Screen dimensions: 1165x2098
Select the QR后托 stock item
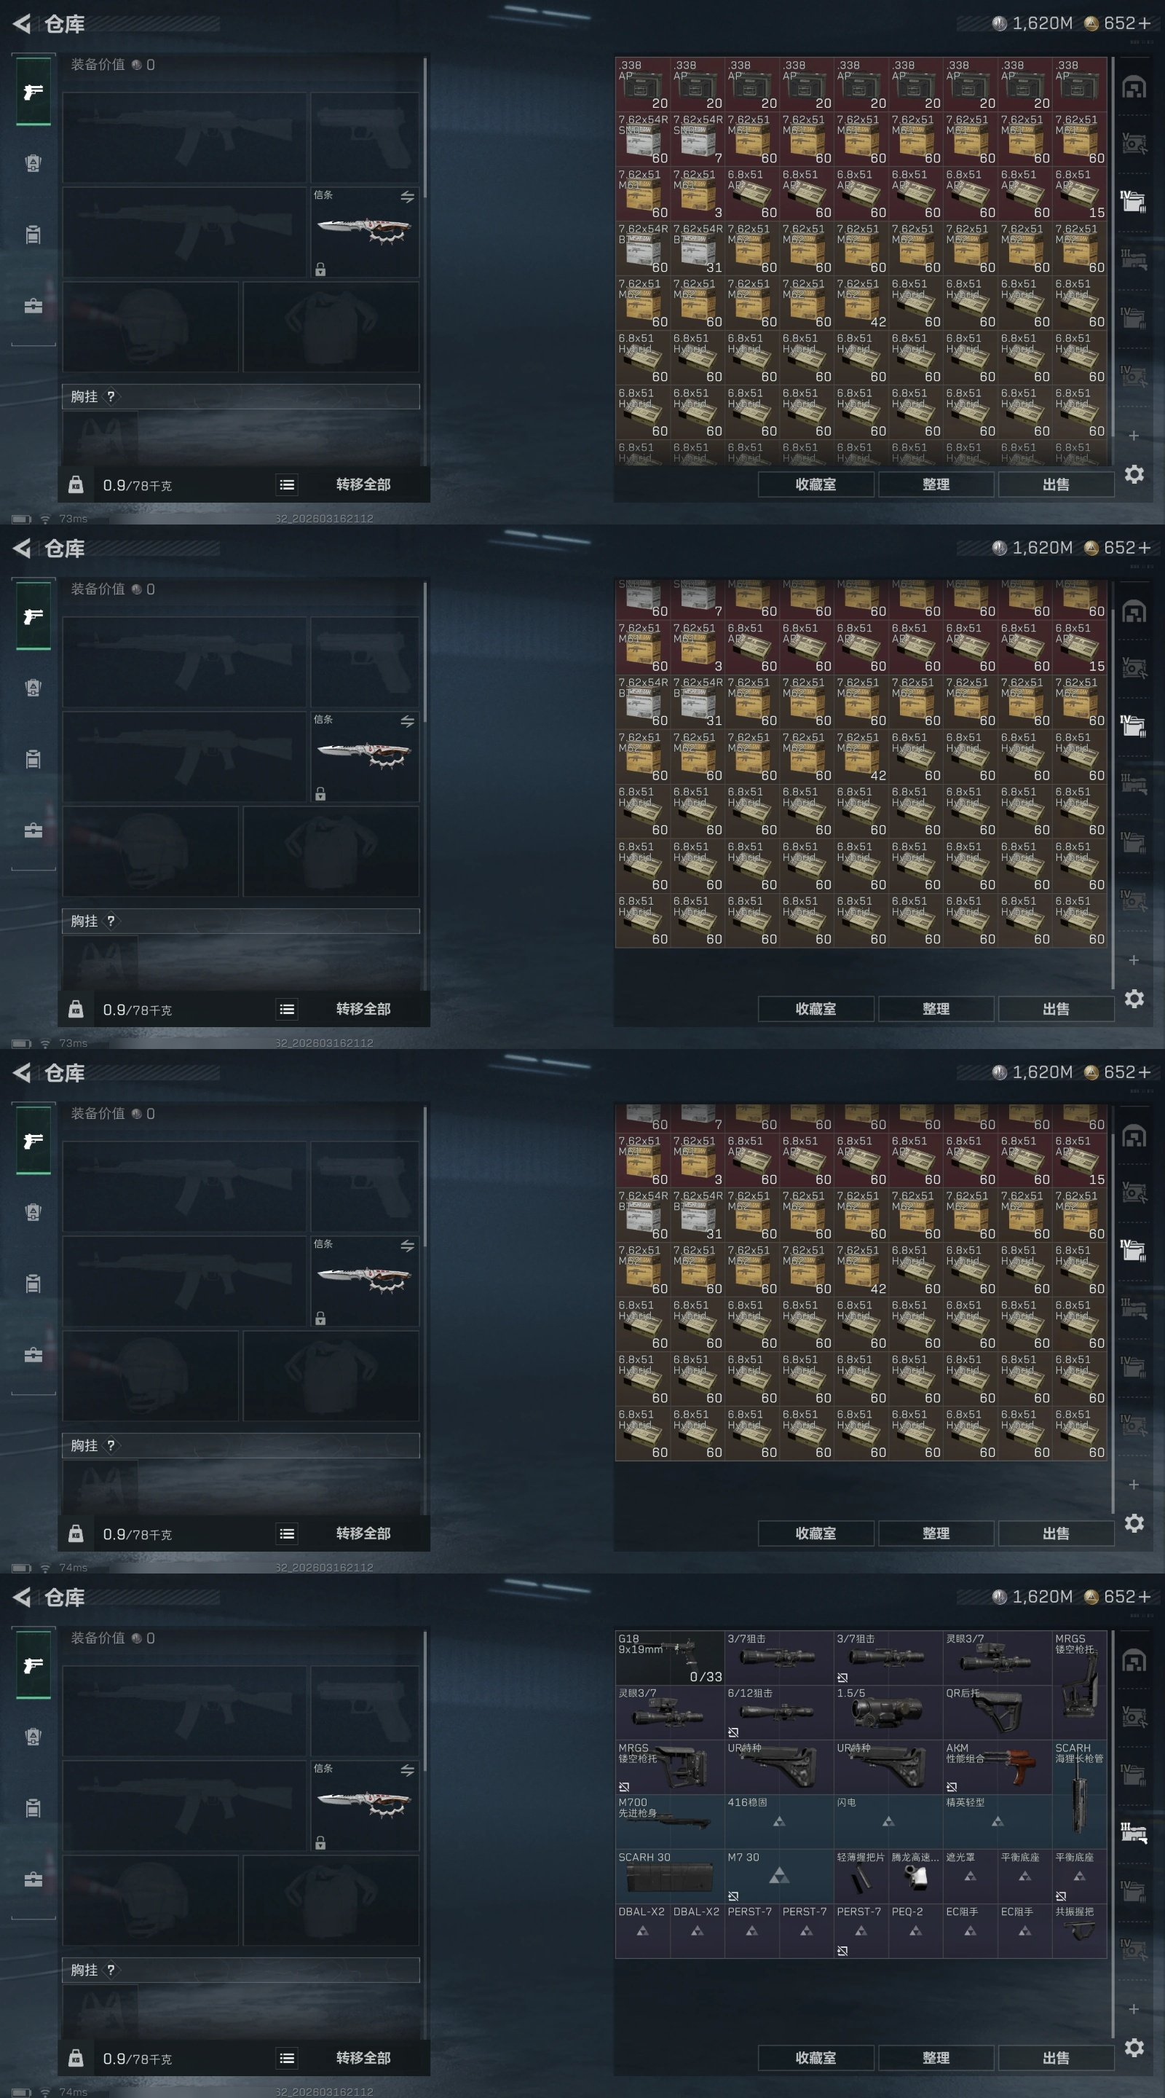pos(997,1712)
